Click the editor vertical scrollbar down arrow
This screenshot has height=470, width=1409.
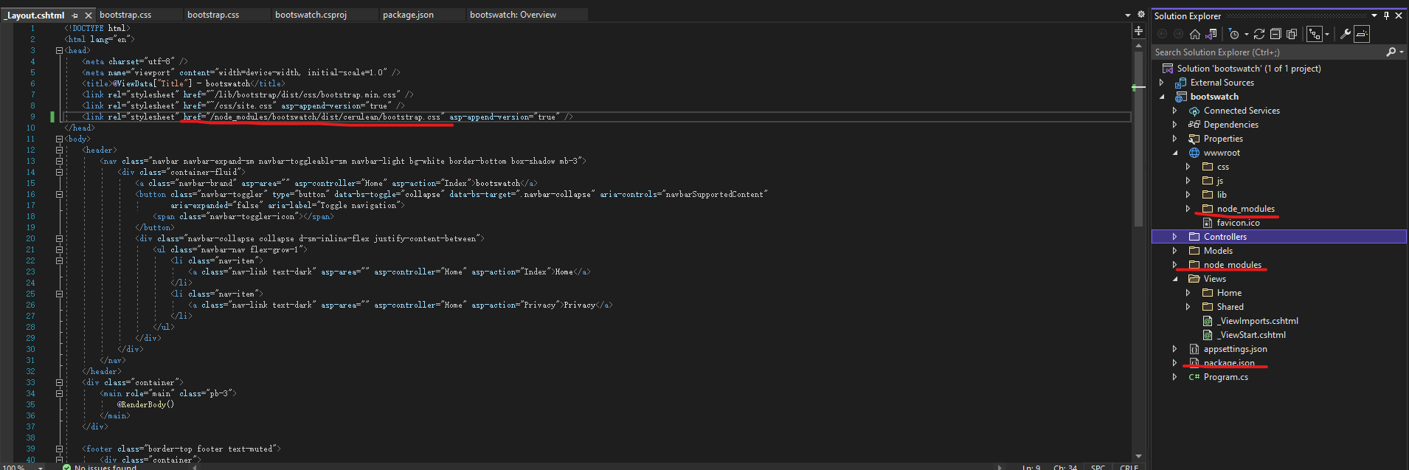(x=1138, y=456)
